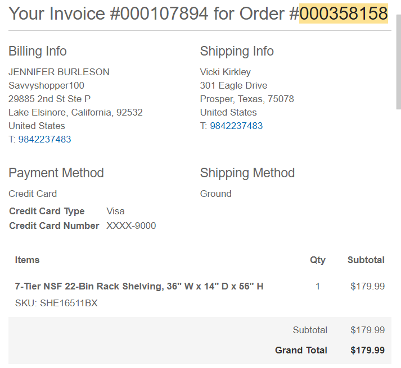
Task: Click the Ground shipping method text
Action: pos(215,194)
